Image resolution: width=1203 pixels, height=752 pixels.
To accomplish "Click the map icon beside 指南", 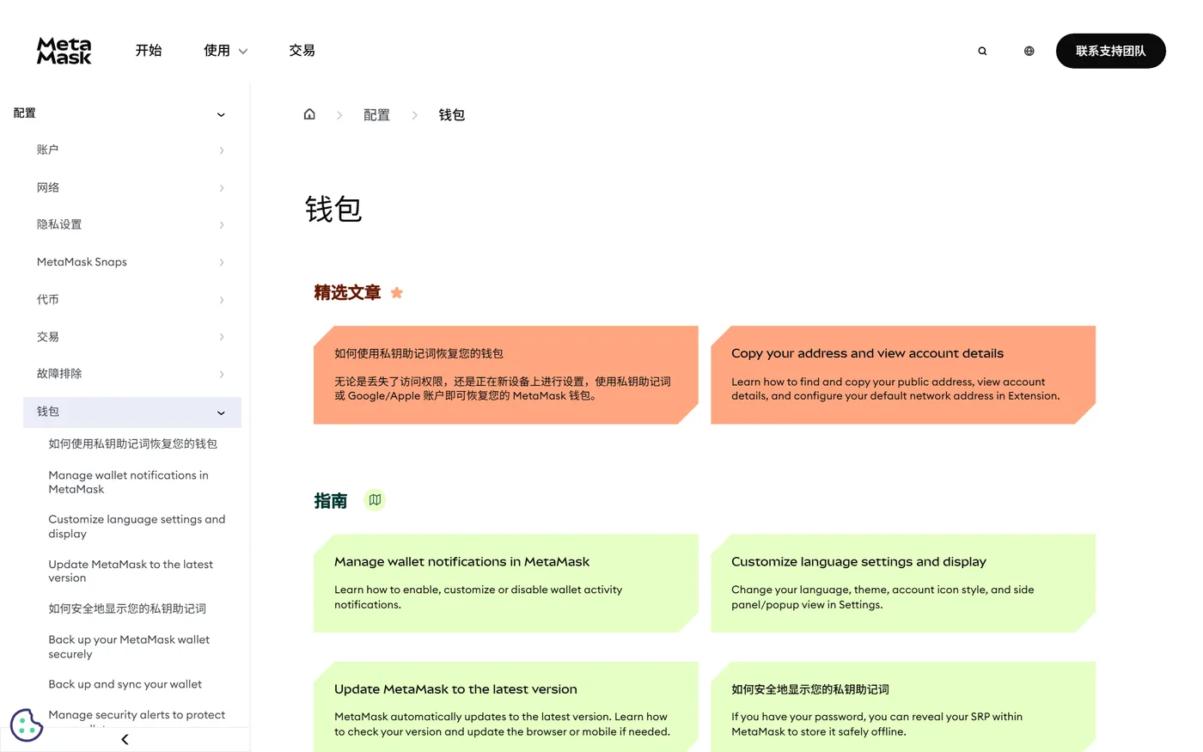I will [375, 500].
